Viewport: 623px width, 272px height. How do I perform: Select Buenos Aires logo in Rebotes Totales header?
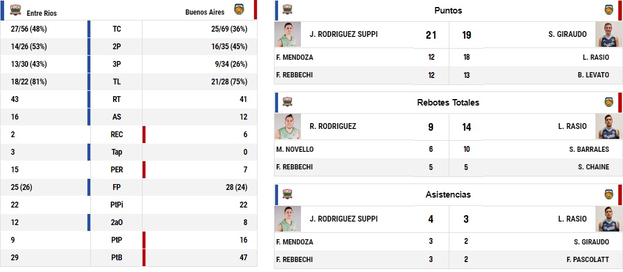coord(610,101)
